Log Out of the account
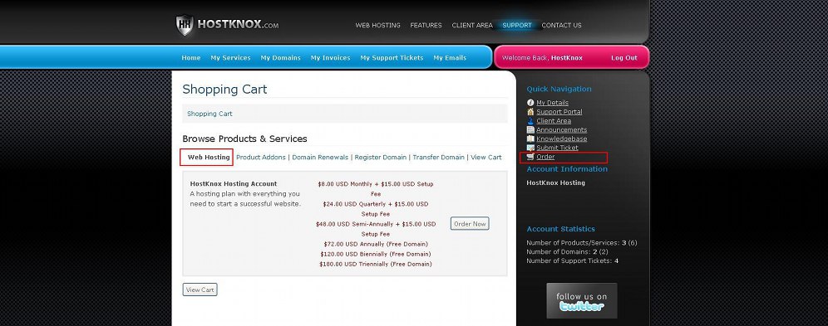 pyautogui.click(x=624, y=58)
